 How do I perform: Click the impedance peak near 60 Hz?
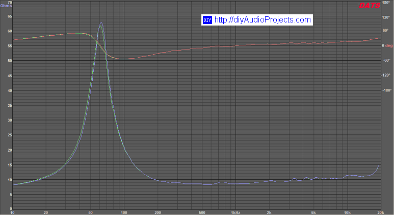click(101, 23)
